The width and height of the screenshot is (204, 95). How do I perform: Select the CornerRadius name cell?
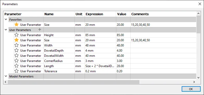coord(59,61)
